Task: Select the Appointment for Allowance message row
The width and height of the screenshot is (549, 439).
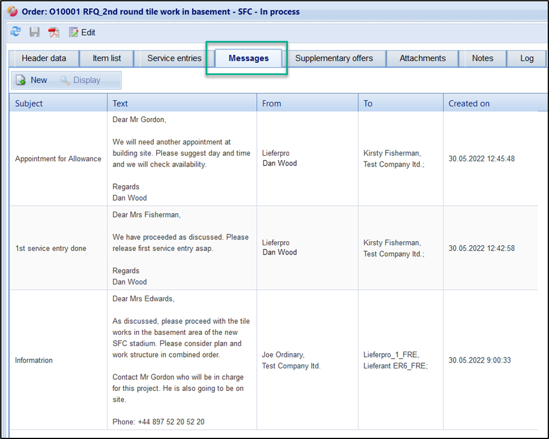Action: (58, 159)
